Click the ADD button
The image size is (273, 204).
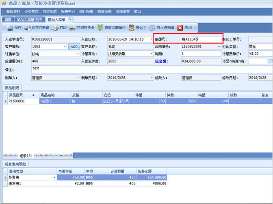click(74, 47)
